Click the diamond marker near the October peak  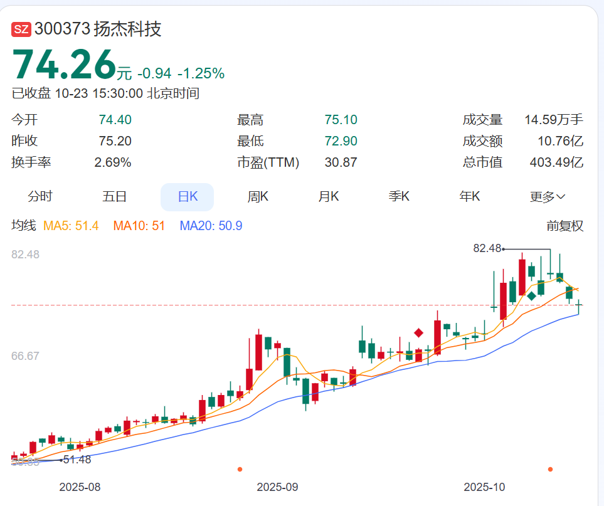[x=532, y=296]
